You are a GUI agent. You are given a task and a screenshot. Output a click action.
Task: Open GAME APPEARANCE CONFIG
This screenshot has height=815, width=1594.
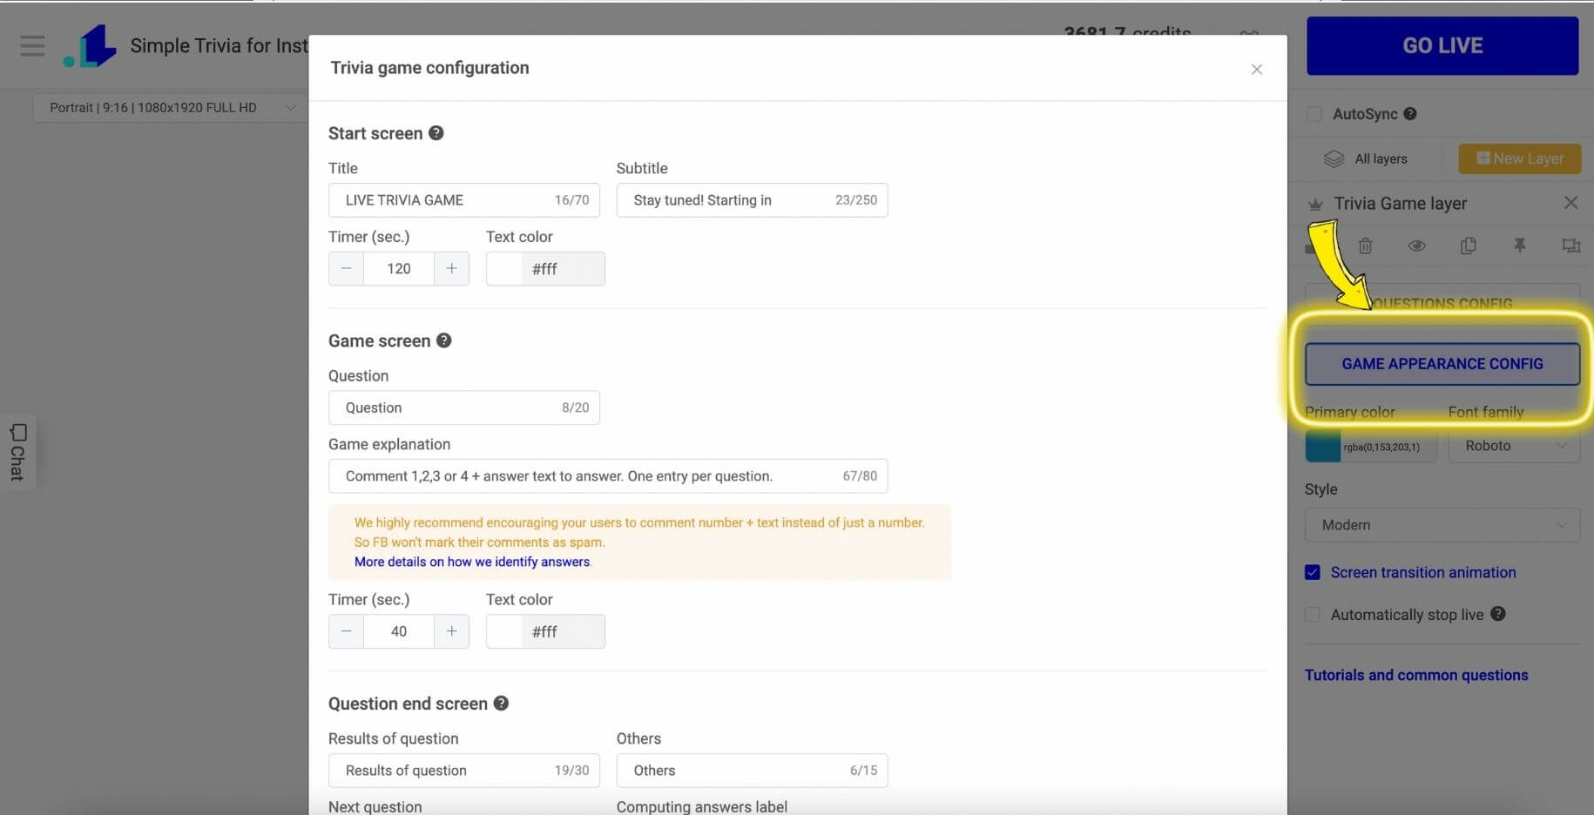click(x=1442, y=364)
